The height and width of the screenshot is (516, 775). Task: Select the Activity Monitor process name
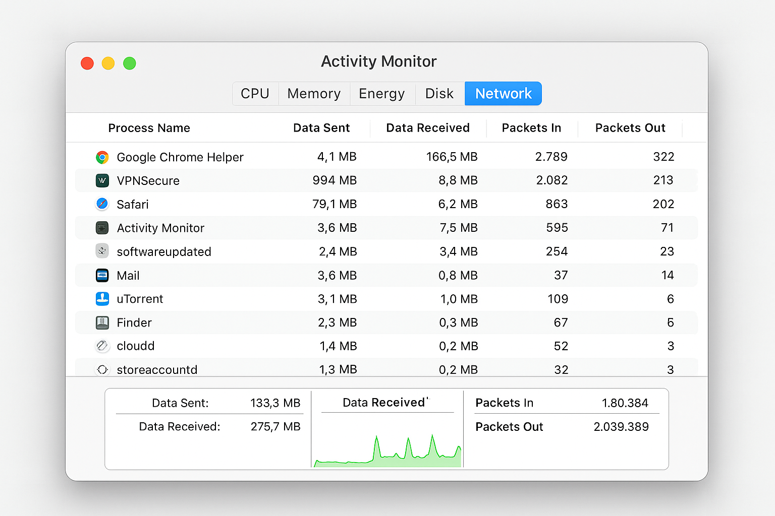coord(160,228)
